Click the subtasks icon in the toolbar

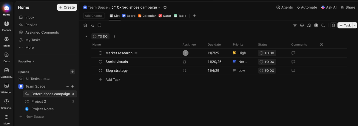click(92, 26)
